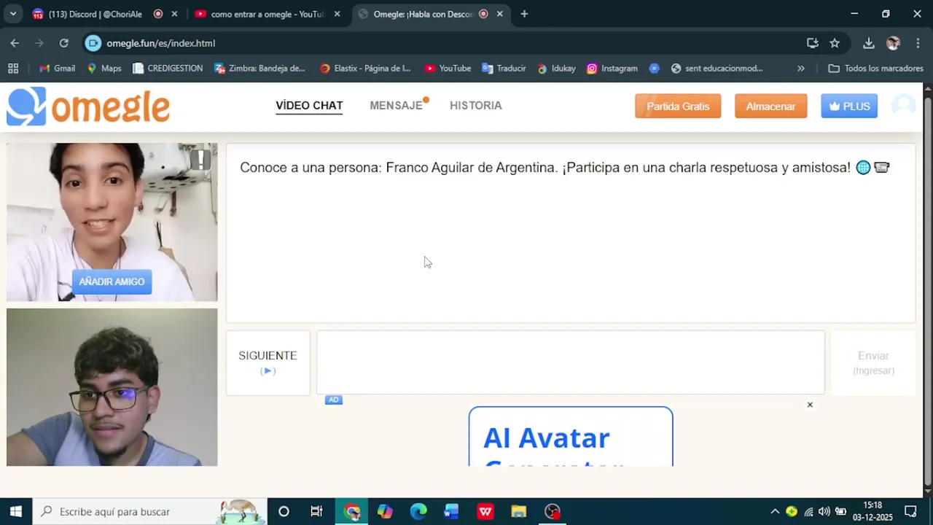Close the Discord tab

pos(174,14)
